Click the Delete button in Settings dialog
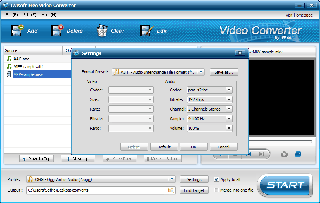 click(134, 147)
